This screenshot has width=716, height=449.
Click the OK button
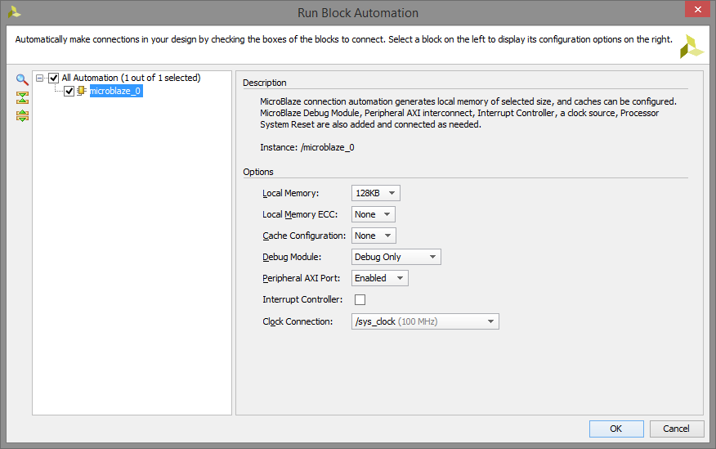(616, 429)
